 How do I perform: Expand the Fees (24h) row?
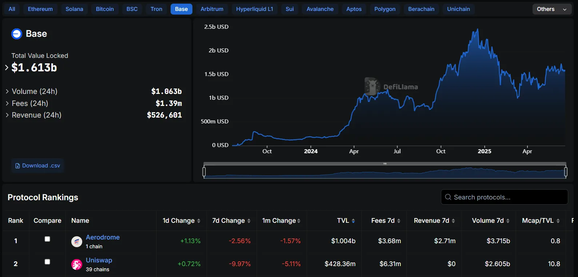(7, 103)
